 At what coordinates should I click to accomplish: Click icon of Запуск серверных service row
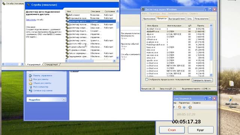click(67, 53)
